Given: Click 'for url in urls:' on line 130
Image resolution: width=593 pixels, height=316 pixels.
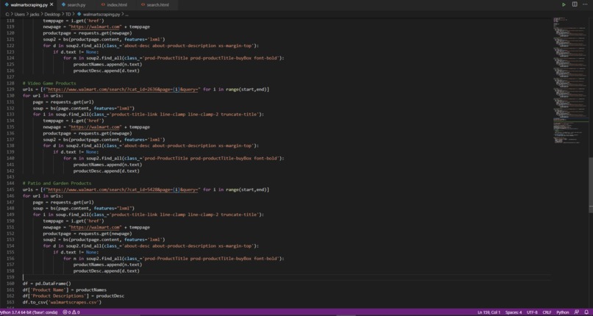Looking at the screenshot, I should click(x=43, y=96).
